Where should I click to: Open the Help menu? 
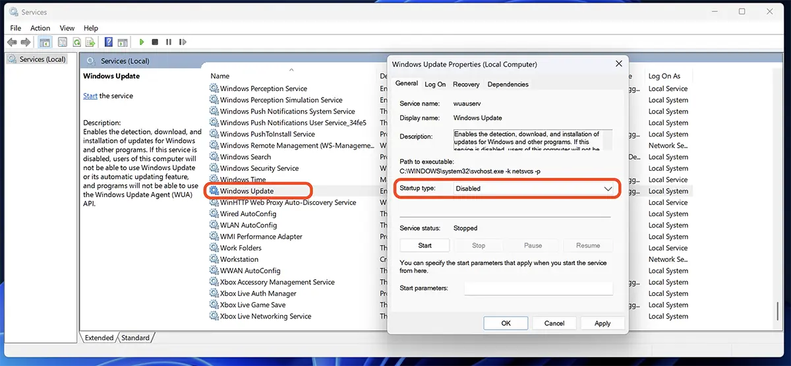coord(91,28)
